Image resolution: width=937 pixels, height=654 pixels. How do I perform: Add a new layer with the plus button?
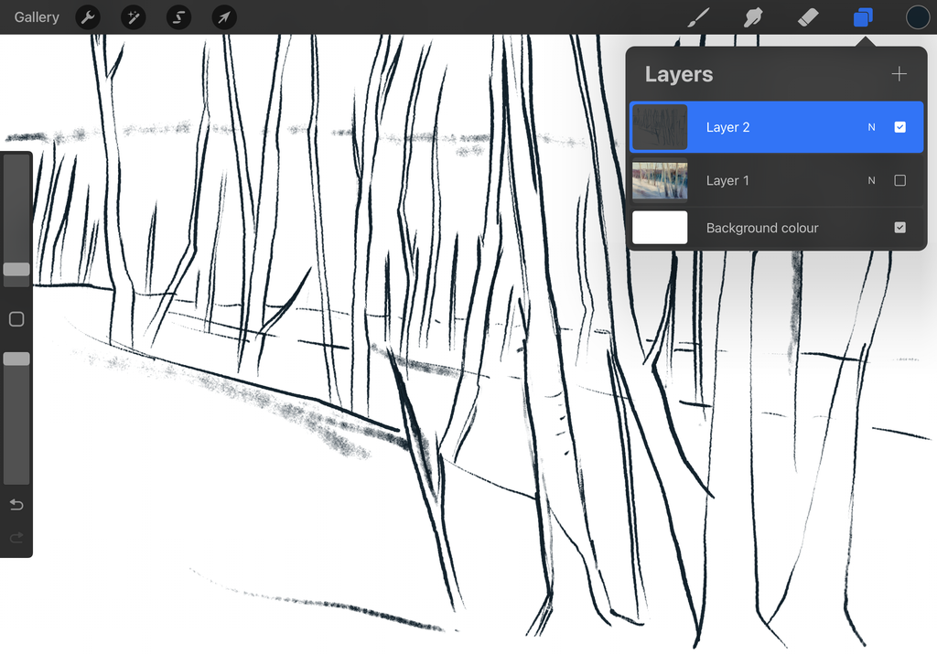(899, 73)
